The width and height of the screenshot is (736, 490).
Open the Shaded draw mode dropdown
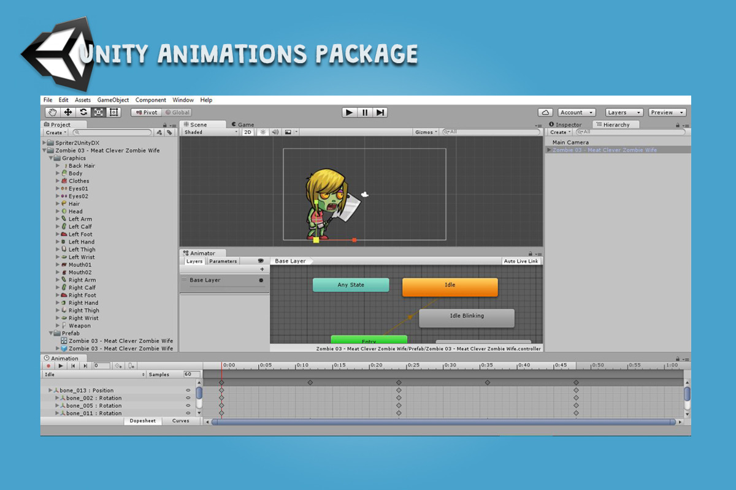(210, 132)
